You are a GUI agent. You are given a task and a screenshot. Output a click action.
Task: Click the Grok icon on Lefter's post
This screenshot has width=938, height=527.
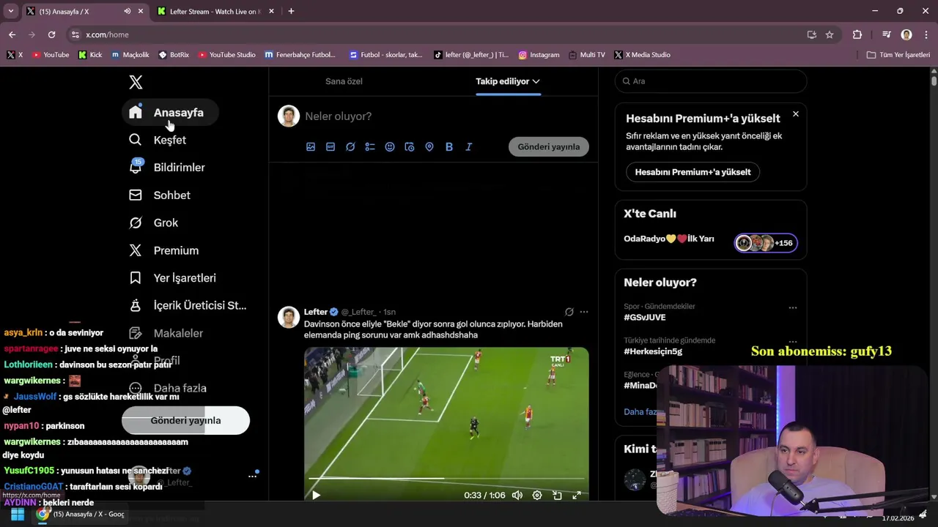[x=569, y=312]
